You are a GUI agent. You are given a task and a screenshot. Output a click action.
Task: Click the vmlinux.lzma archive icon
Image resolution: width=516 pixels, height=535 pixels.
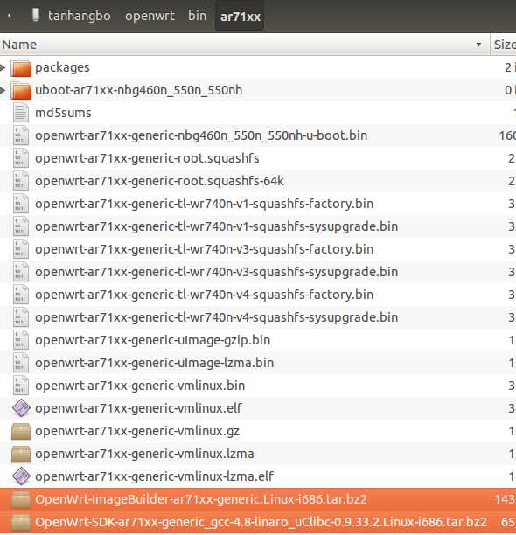click(21, 454)
